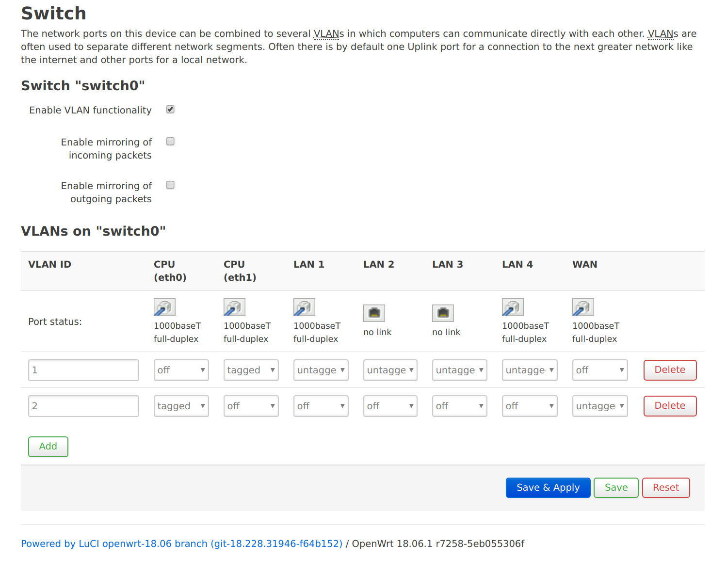Open VLAN 1 LAN 1 untagged dropdown
This screenshot has width=711, height=561.
click(321, 370)
